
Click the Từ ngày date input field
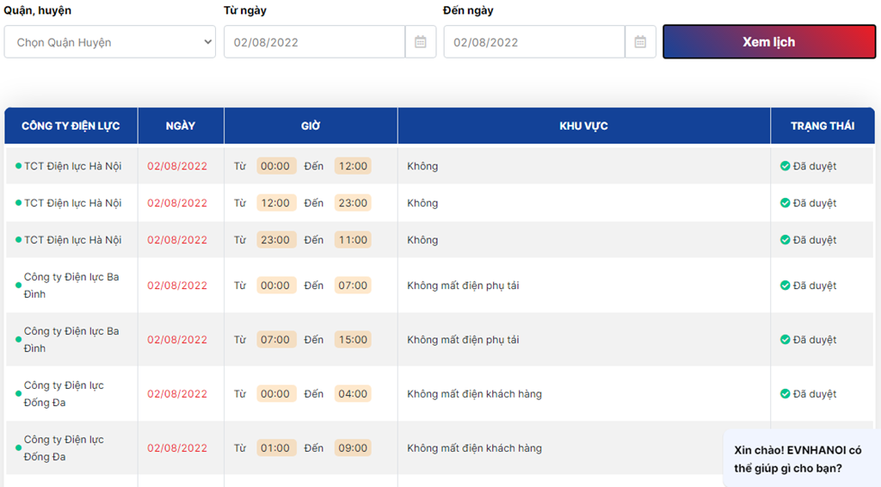coord(314,41)
